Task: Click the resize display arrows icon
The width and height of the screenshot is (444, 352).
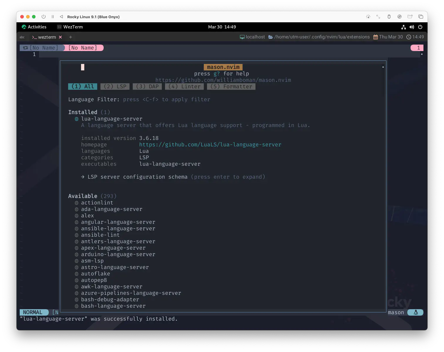Action: click(378, 17)
